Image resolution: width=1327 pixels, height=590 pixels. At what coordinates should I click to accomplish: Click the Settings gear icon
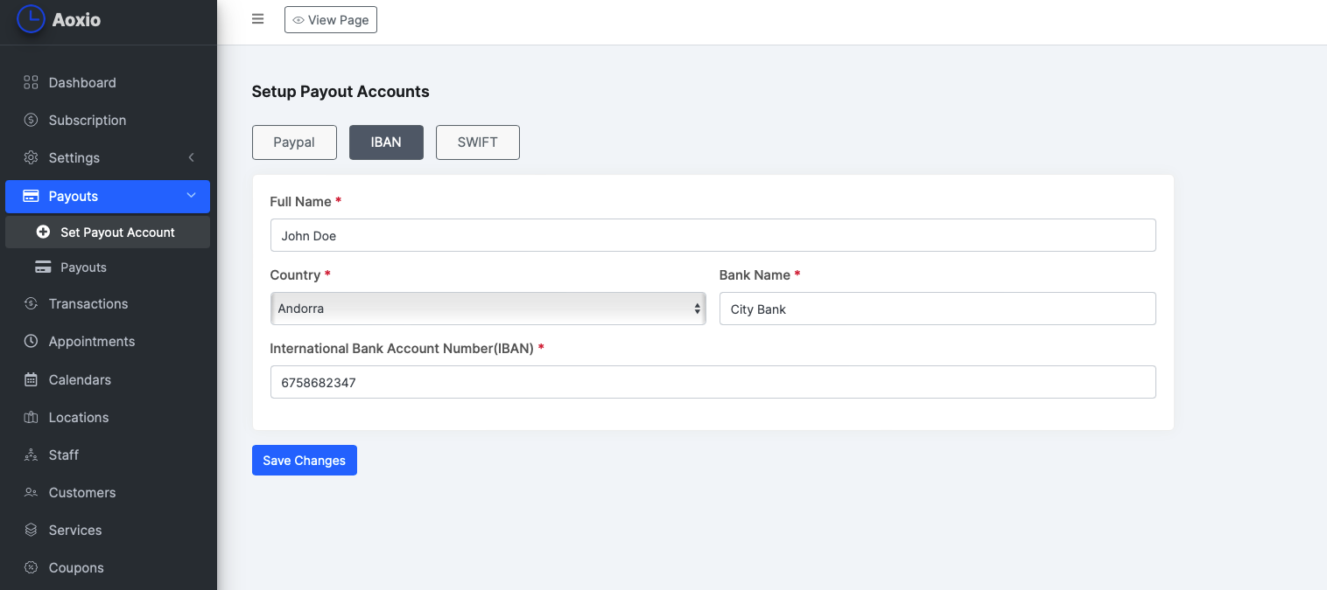31,157
